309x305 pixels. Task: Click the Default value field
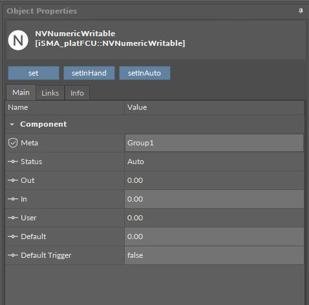(214, 237)
